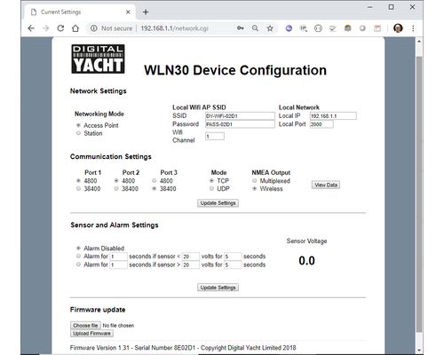The width and height of the screenshot is (444, 355).
Task: Set Port 1 to 4800 baud
Action: pos(78,180)
